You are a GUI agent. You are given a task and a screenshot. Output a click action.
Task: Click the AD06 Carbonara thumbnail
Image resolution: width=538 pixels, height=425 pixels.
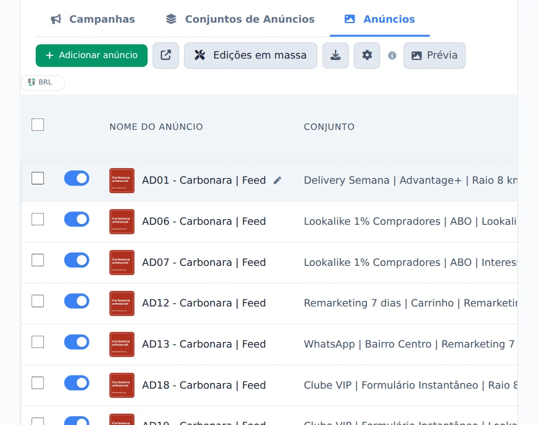(122, 221)
